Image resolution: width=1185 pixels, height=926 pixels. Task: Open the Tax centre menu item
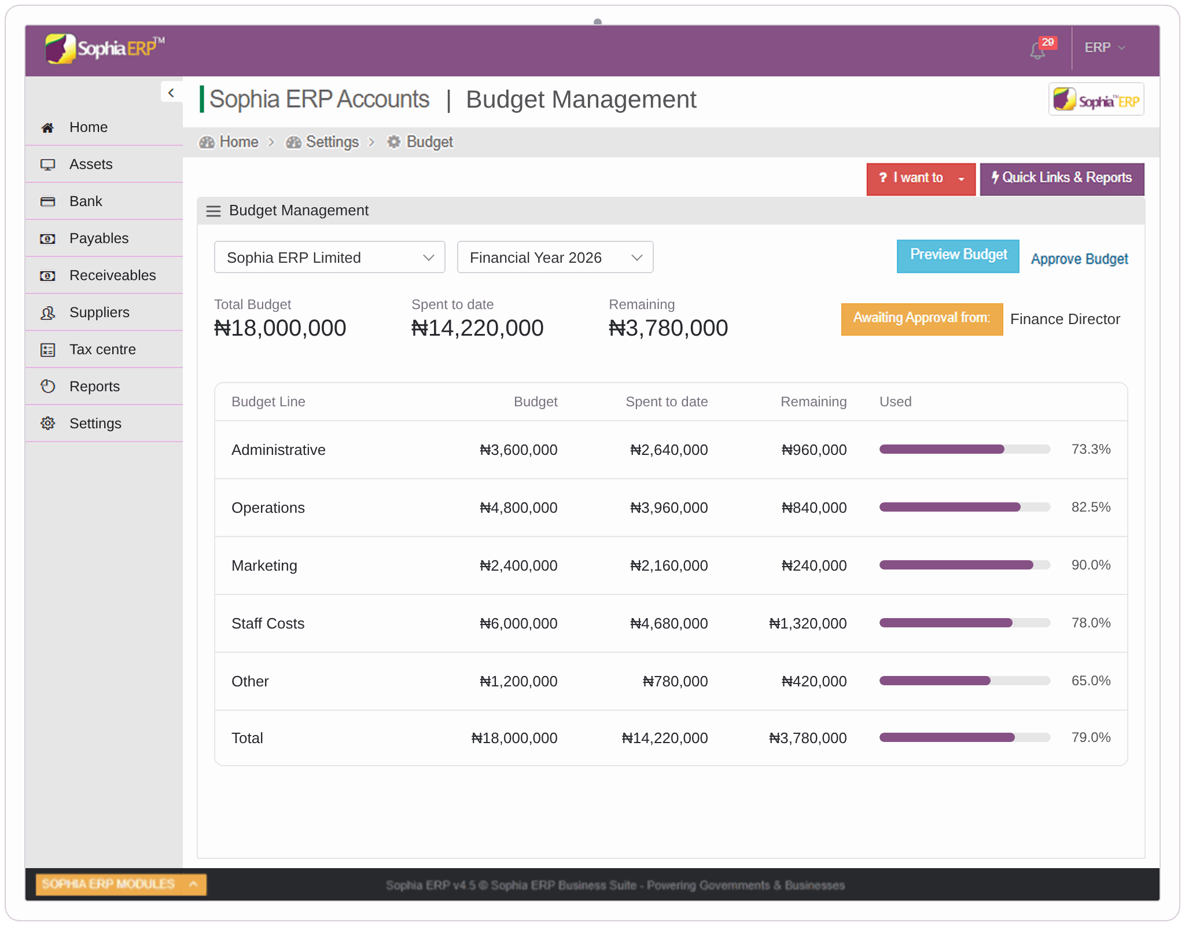(104, 350)
